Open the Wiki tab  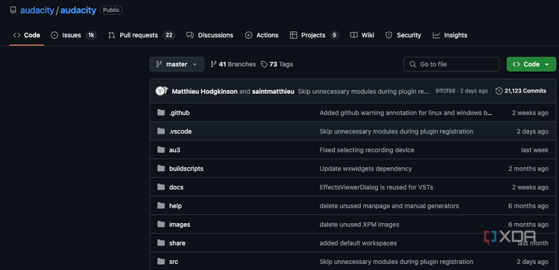362,35
